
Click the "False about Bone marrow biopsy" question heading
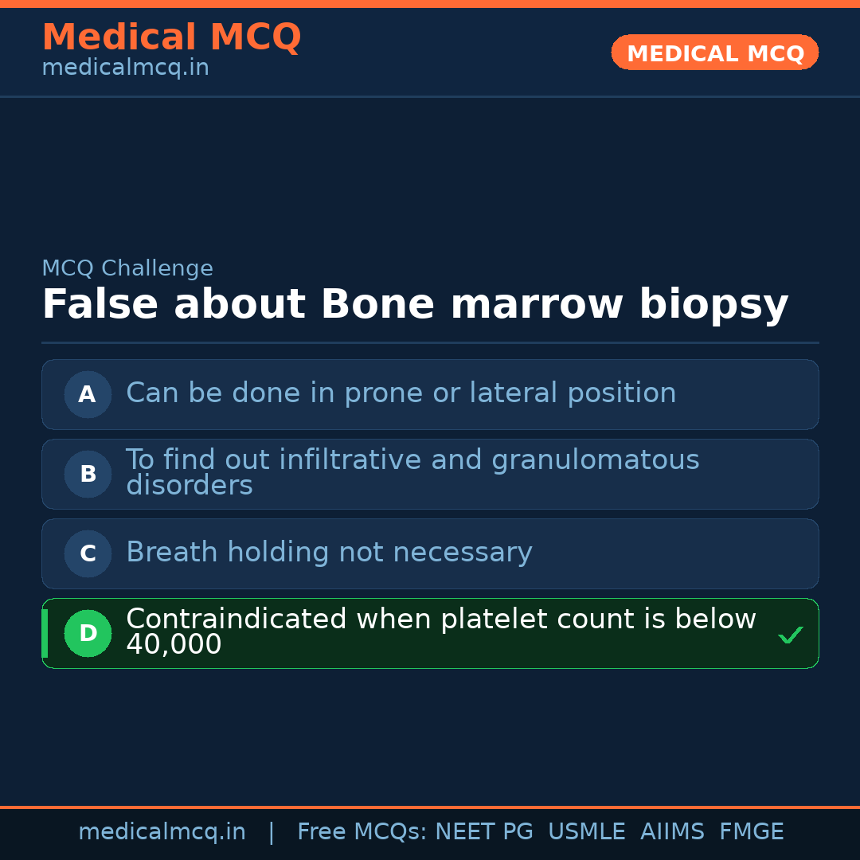pos(415,305)
